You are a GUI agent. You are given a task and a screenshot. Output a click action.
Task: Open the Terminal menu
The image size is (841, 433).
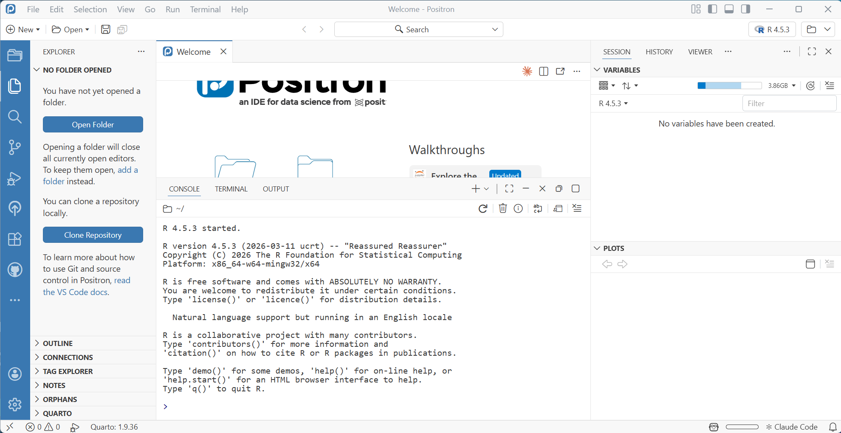[205, 9]
